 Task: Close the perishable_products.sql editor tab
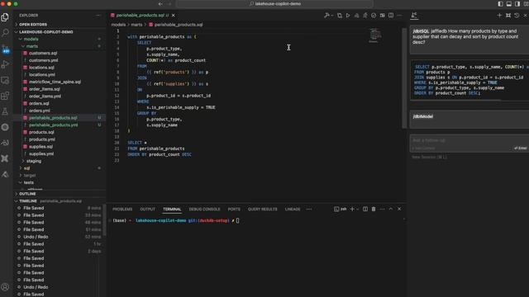173,15
